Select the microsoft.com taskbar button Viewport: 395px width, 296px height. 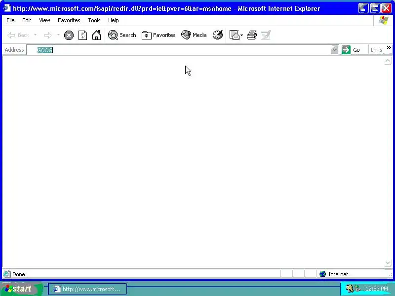pyautogui.click(x=87, y=289)
